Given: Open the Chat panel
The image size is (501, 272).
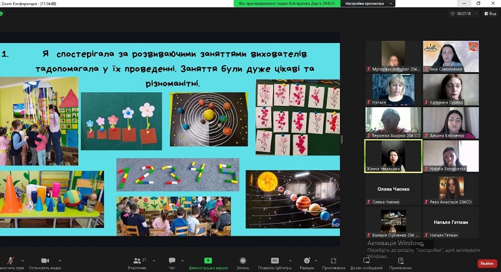Looking at the screenshot, I should click(x=172, y=261).
